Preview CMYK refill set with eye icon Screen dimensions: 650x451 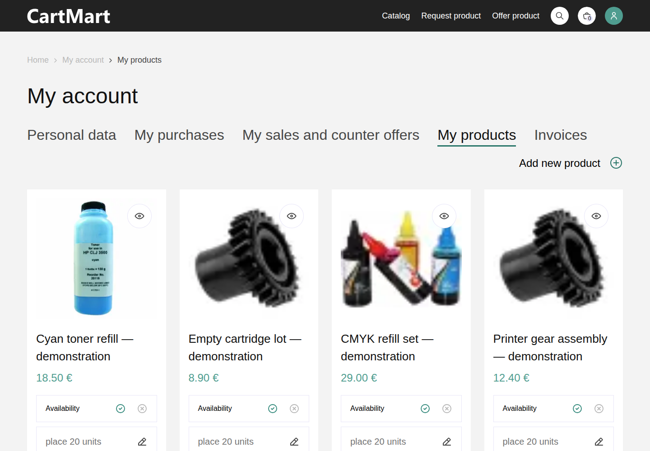[444, 216]
